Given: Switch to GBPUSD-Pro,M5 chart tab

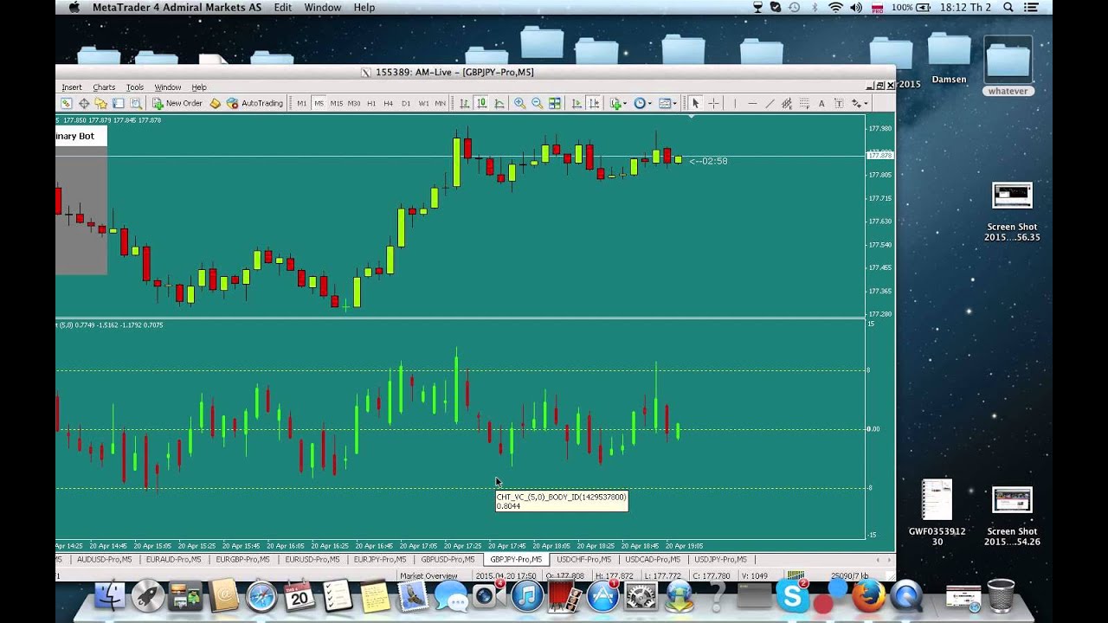Looking at the screenshot, I should [x=448, y=560].
